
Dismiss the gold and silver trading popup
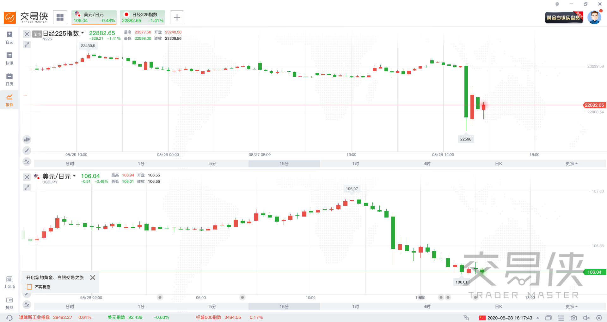[93, 277]
